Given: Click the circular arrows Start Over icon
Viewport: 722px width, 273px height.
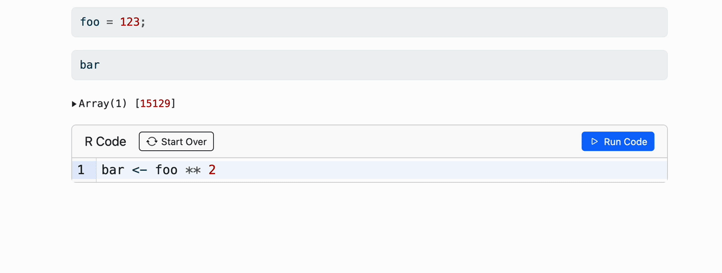Looking at the screenshot, I should [152, 142].
